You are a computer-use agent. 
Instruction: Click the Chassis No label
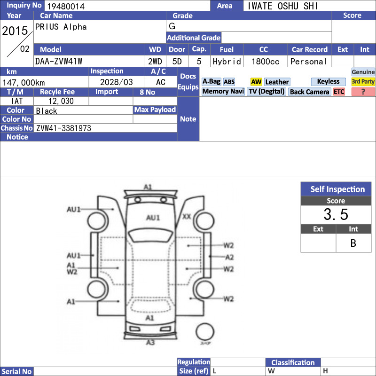tap(16, 128)
